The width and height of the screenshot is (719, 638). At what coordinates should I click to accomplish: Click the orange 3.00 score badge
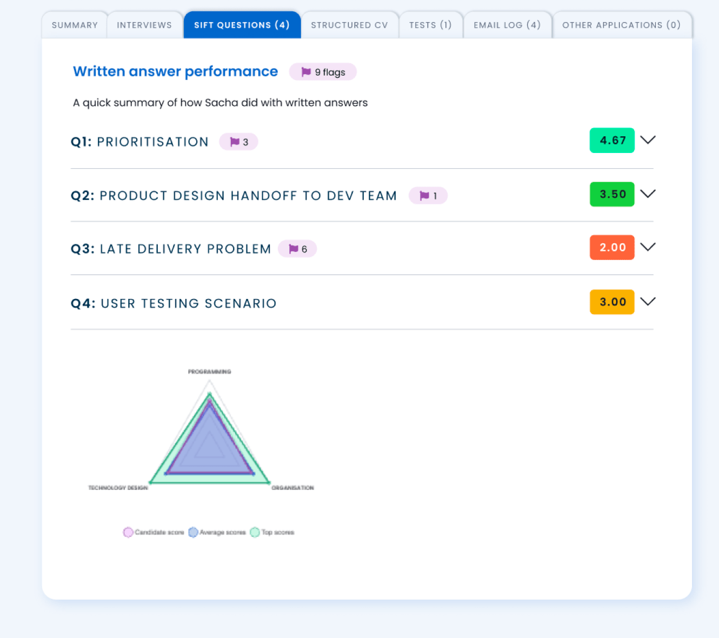(x=612, y=302)
